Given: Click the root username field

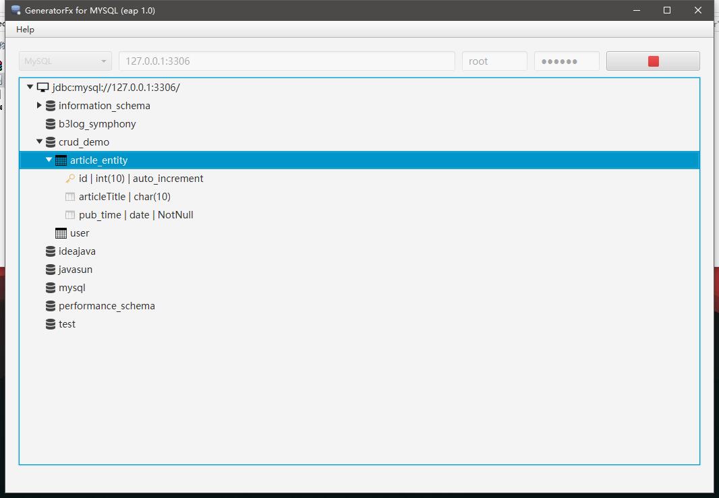Looking at the screenshot, I should 494,61.
